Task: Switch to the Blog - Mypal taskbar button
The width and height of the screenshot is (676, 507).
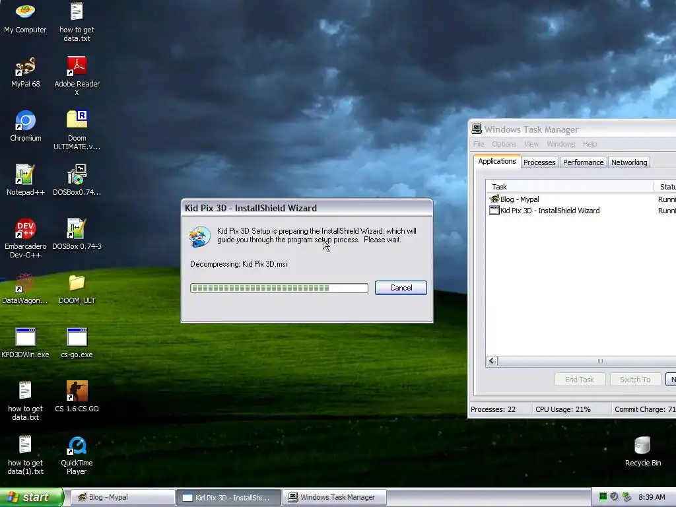Action: 122,497
